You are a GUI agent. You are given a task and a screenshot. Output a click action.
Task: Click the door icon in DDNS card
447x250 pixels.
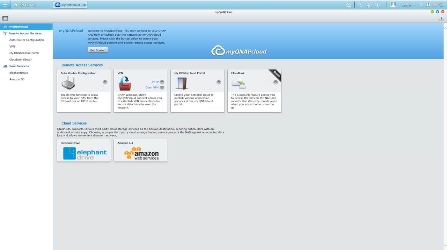point(182,83)
